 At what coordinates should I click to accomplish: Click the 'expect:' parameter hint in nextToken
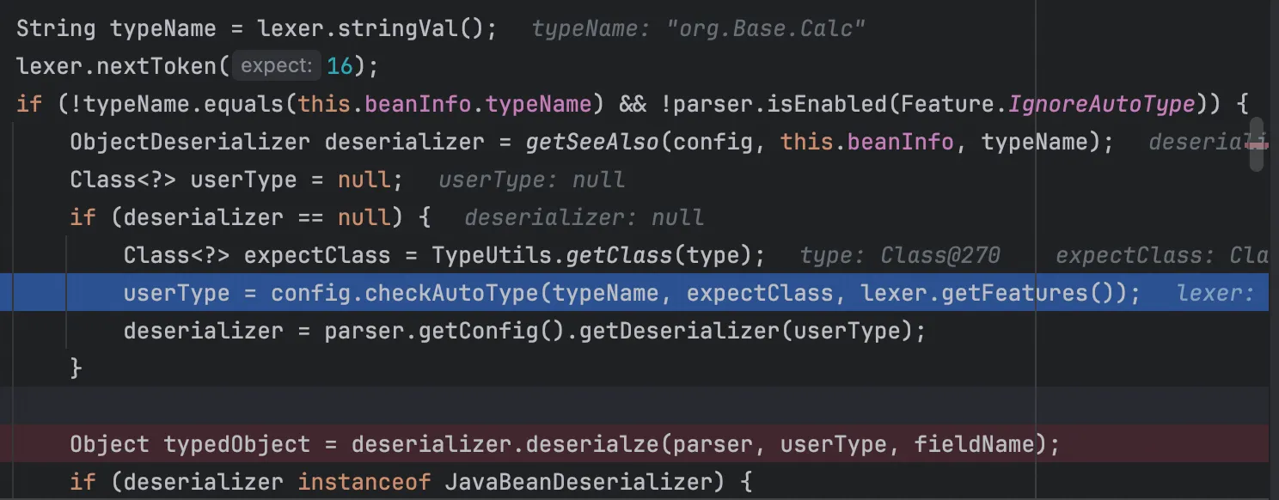[x=276, y=66]
